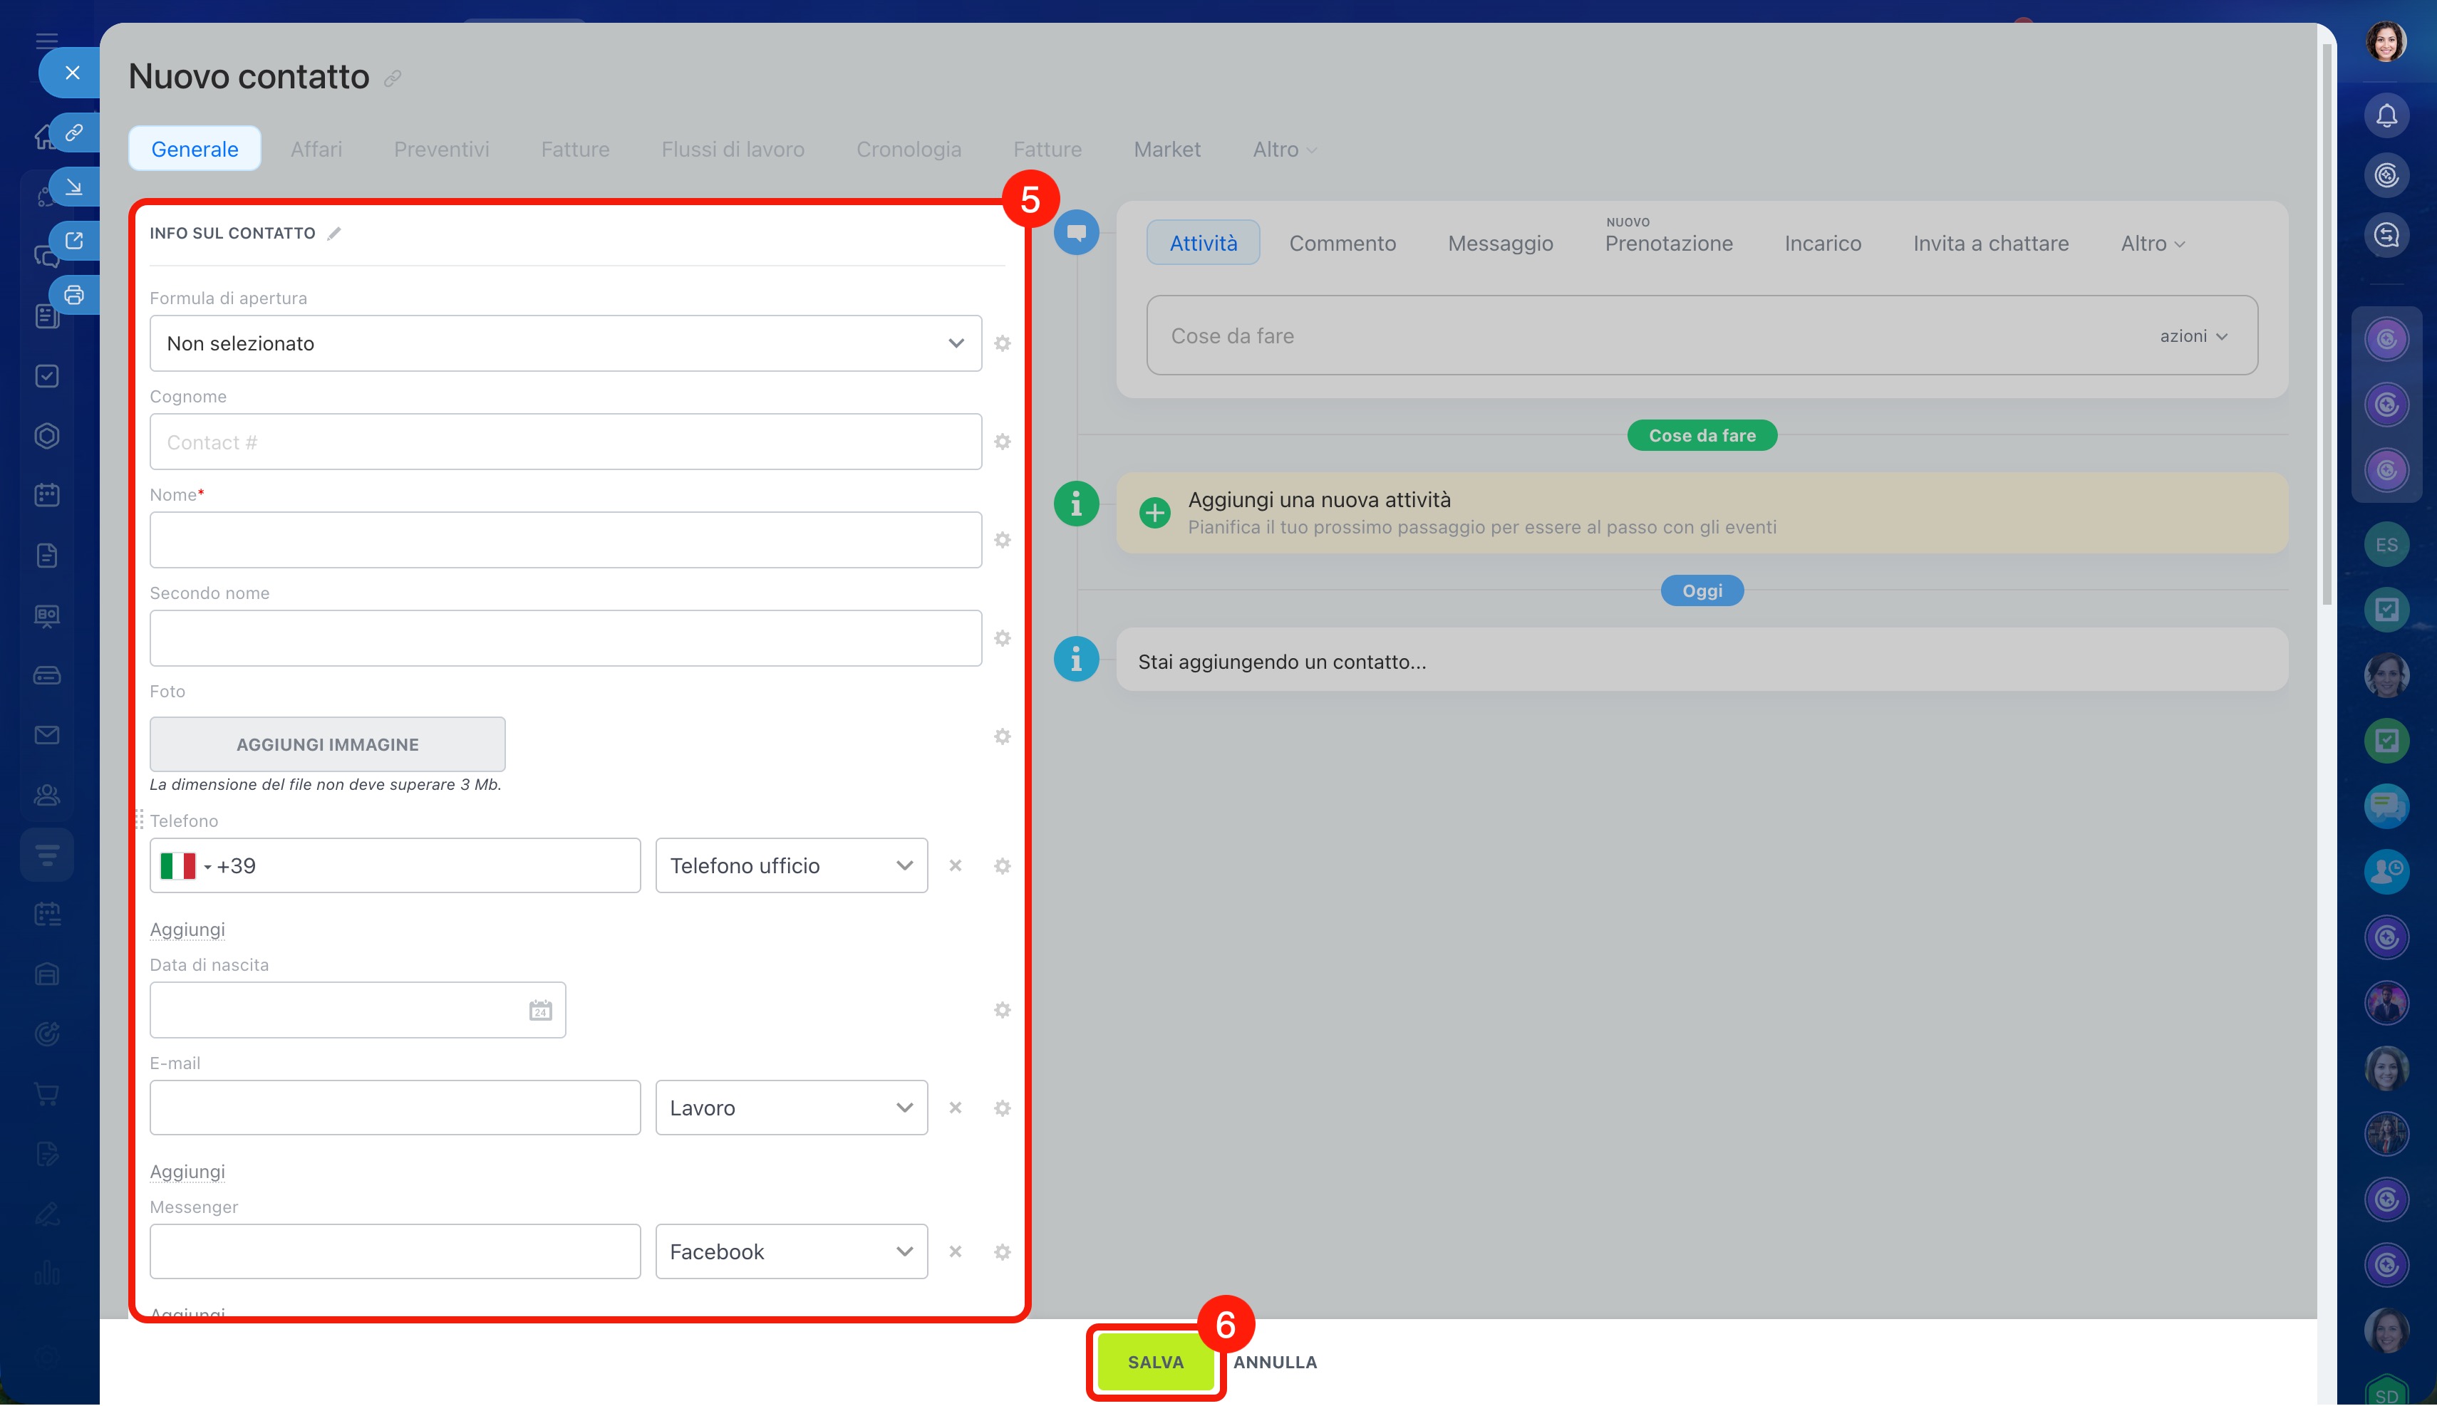Screen dimensions: 2437x1406
Task: Click the green plus add activity icon
Action: 1154,513
